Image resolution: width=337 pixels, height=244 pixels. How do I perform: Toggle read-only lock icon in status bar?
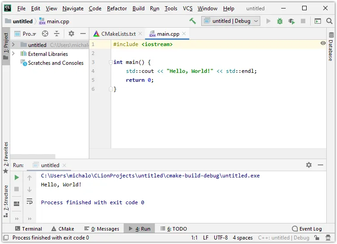click(316, 238)
